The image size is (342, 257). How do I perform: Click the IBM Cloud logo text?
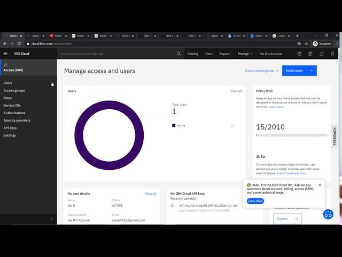[x=21, y=54]
